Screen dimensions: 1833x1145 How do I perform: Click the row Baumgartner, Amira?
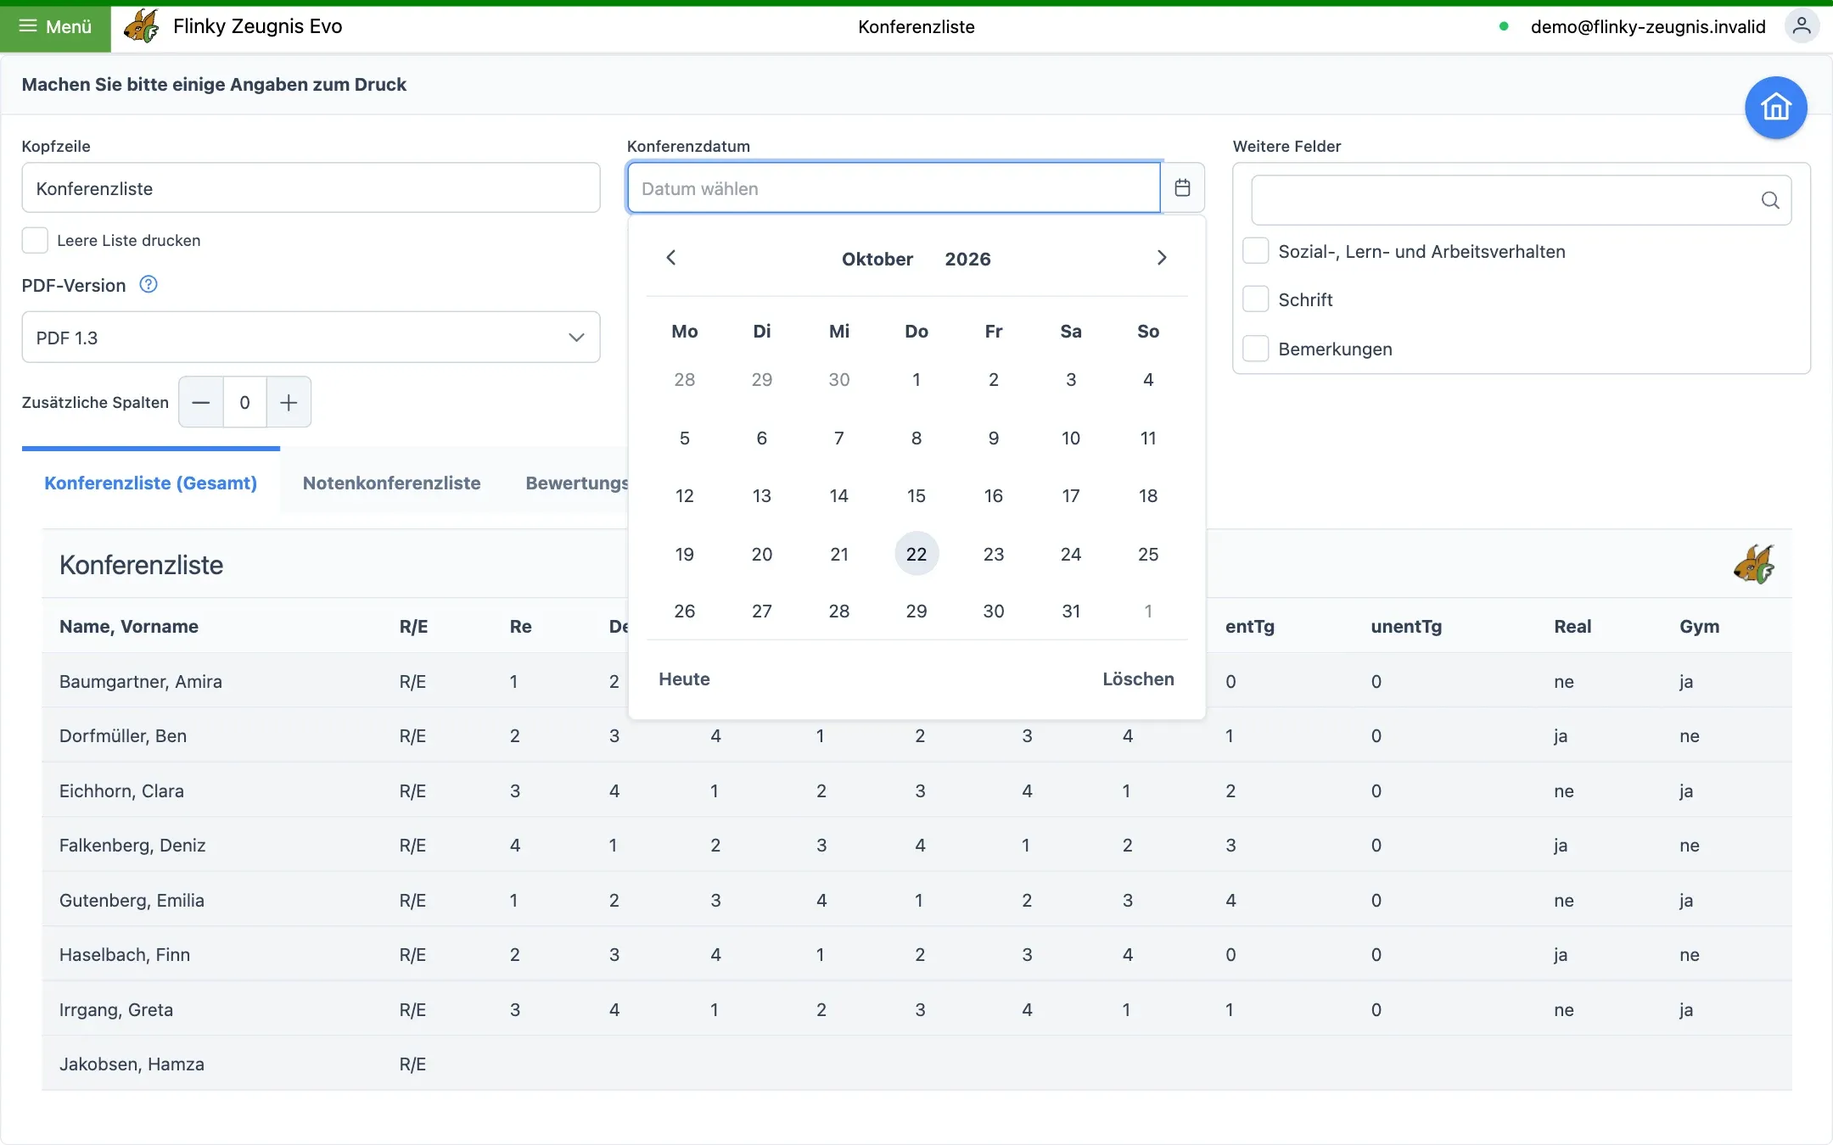click(916, 681)
